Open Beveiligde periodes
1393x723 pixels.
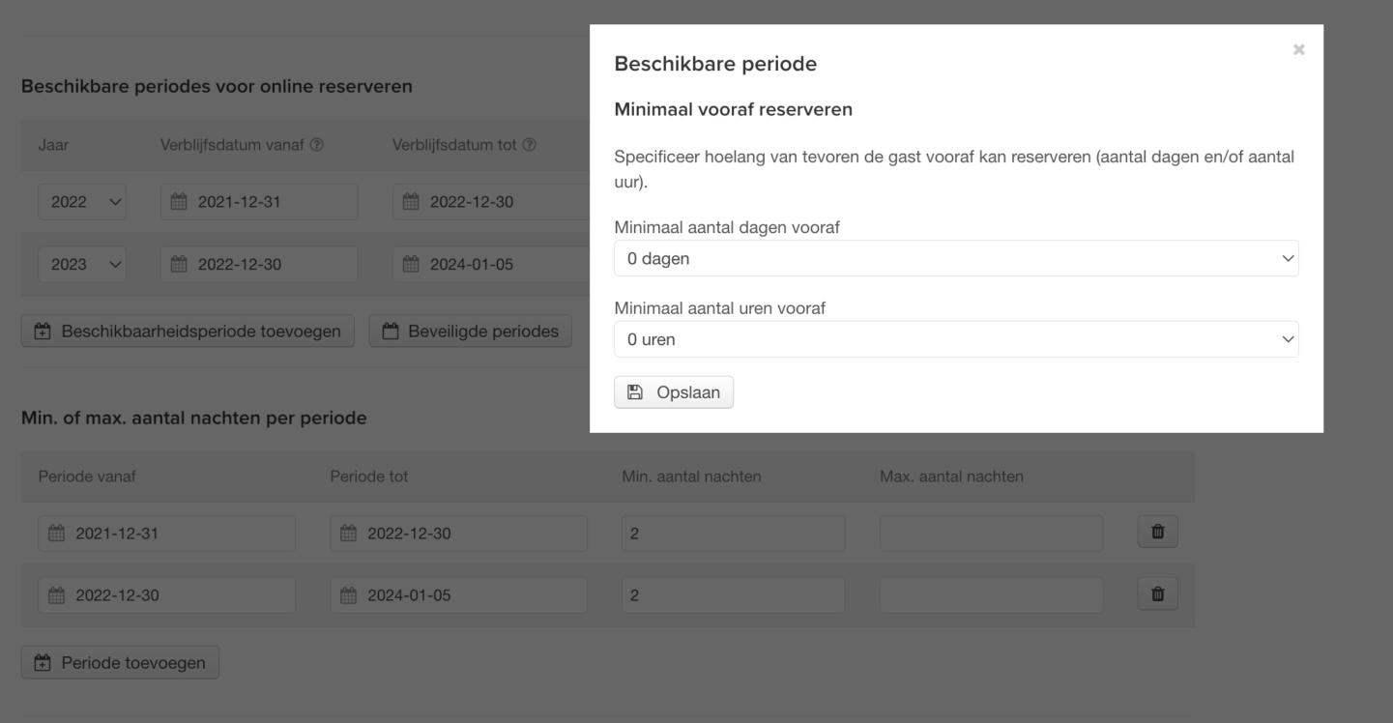(470, 332)
